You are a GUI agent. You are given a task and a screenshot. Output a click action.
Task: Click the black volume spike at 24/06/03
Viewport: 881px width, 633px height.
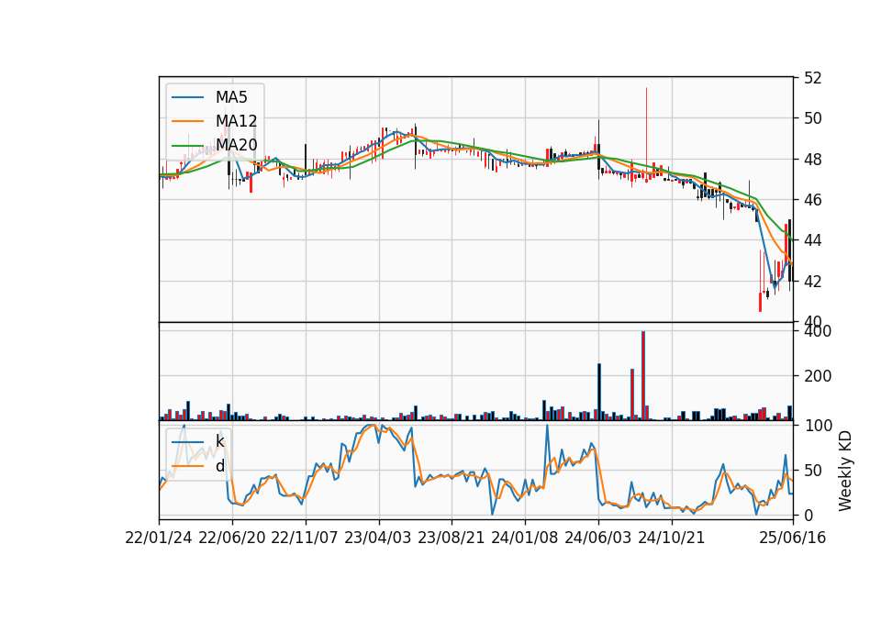click(599, 392)
